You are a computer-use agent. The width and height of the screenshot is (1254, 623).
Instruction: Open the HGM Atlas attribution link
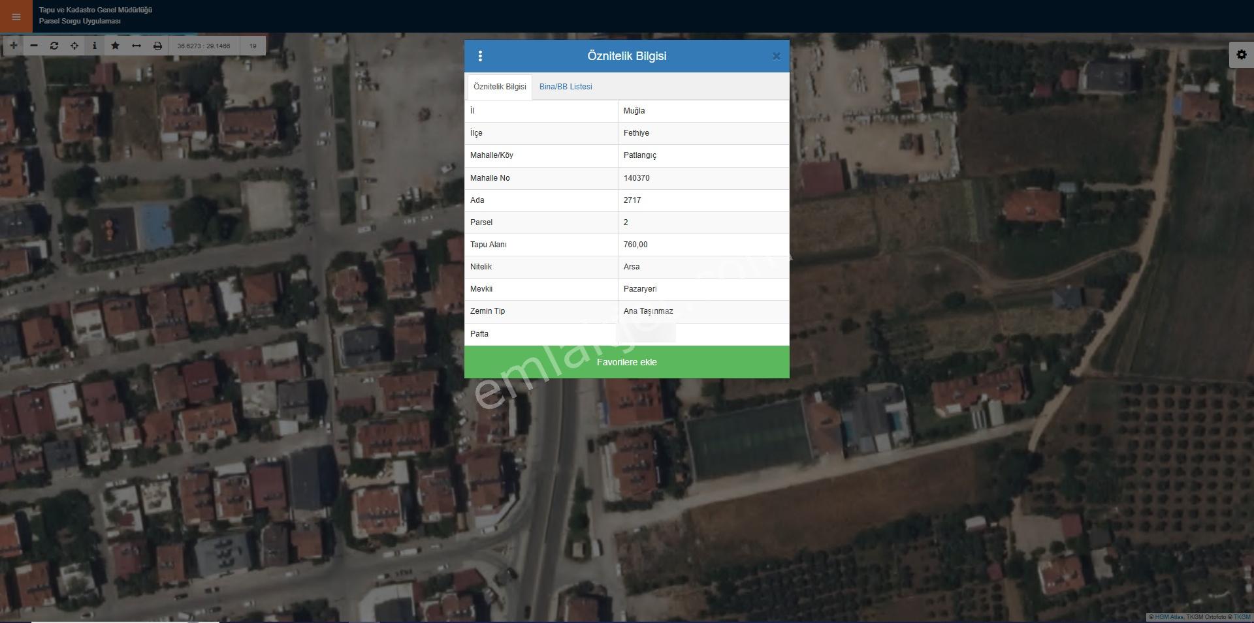click(x=1168, y=617)
